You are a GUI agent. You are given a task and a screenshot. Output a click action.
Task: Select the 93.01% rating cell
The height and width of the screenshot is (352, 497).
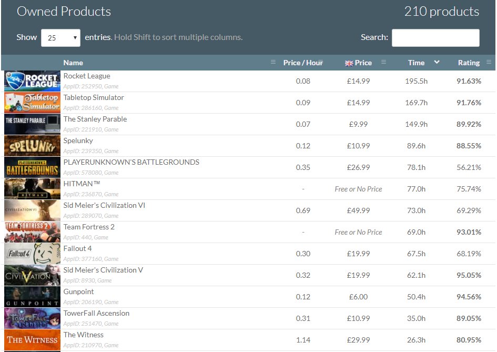point(469,232)
